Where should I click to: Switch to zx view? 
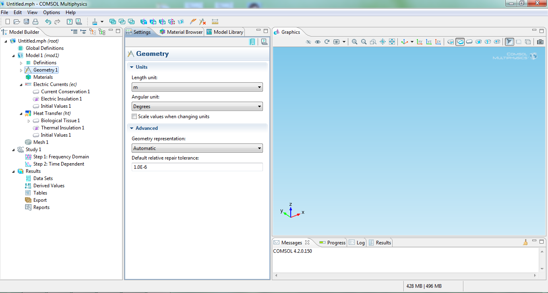click(x=438, y=42)
